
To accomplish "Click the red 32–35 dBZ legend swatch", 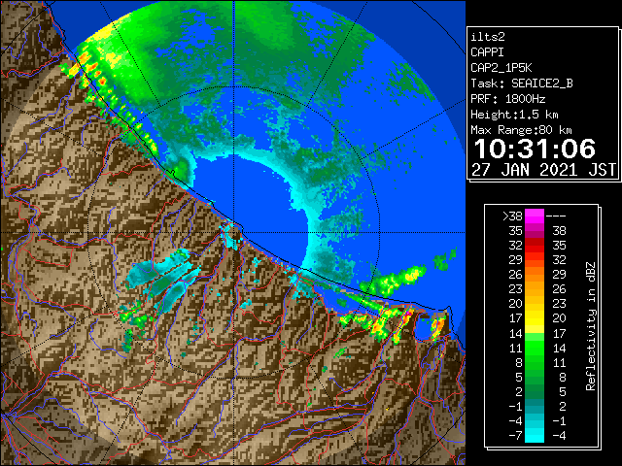I will (x=535, y=246).
